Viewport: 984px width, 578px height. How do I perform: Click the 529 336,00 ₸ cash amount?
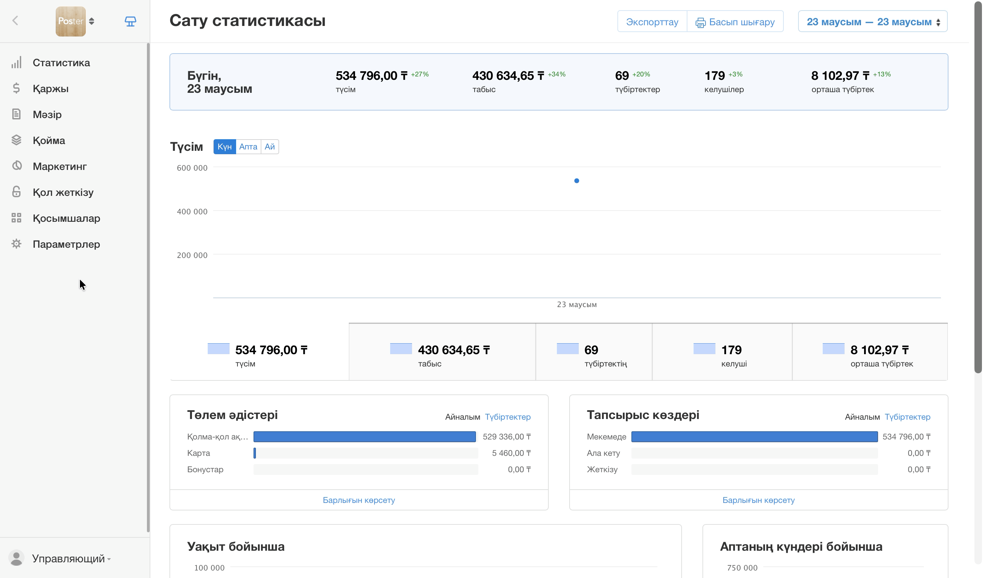click(507, 437)
